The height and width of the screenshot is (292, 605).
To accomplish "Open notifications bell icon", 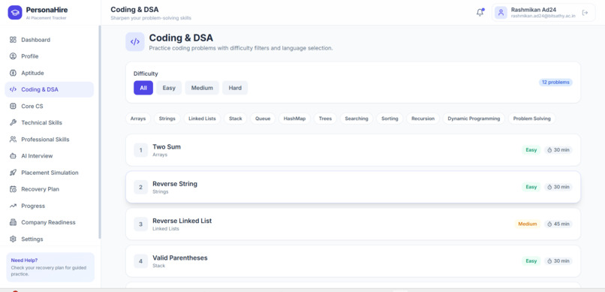I will point(480,12).
